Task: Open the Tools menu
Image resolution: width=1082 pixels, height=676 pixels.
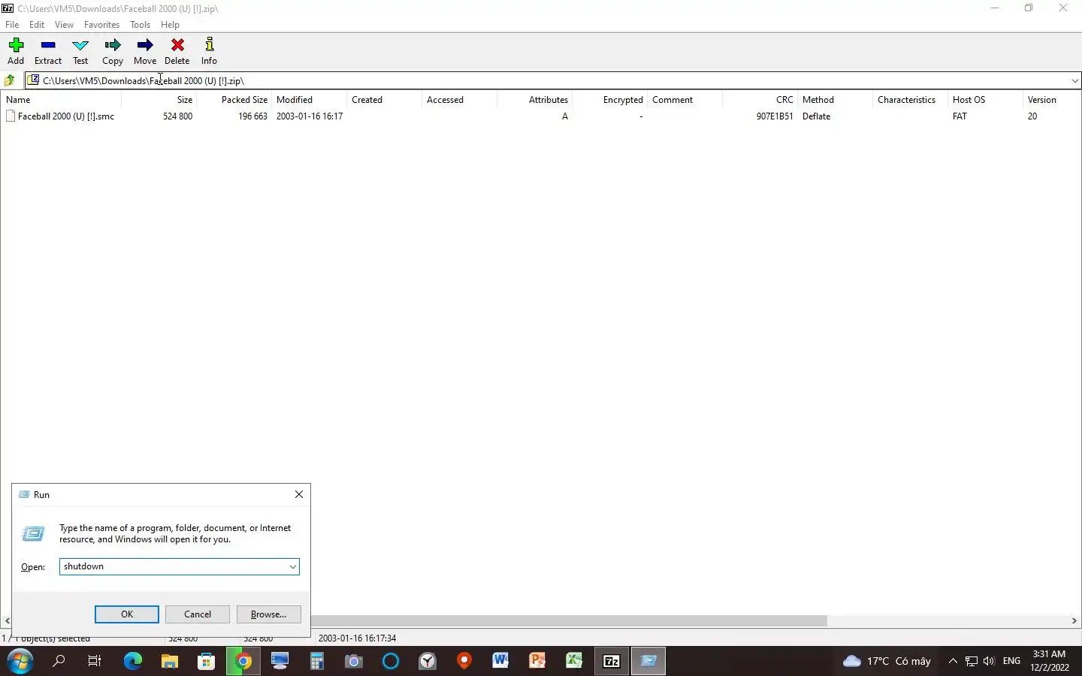Action: [140, 25]
